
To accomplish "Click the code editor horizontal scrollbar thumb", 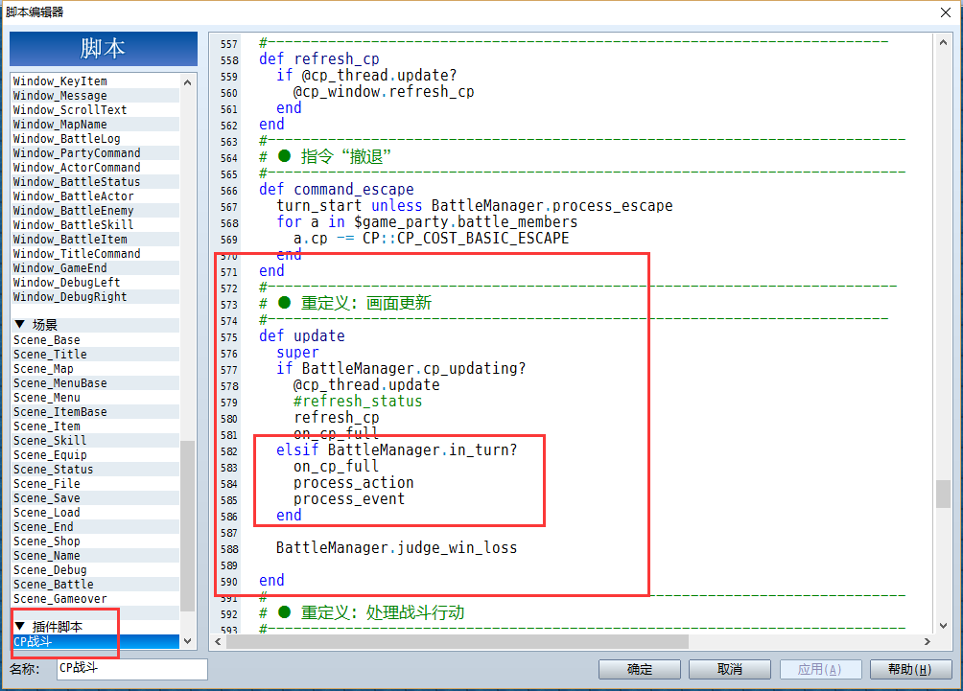I will click(458, 641).
